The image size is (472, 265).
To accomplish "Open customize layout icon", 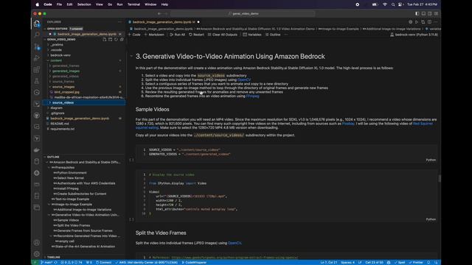I will (436, 13).
